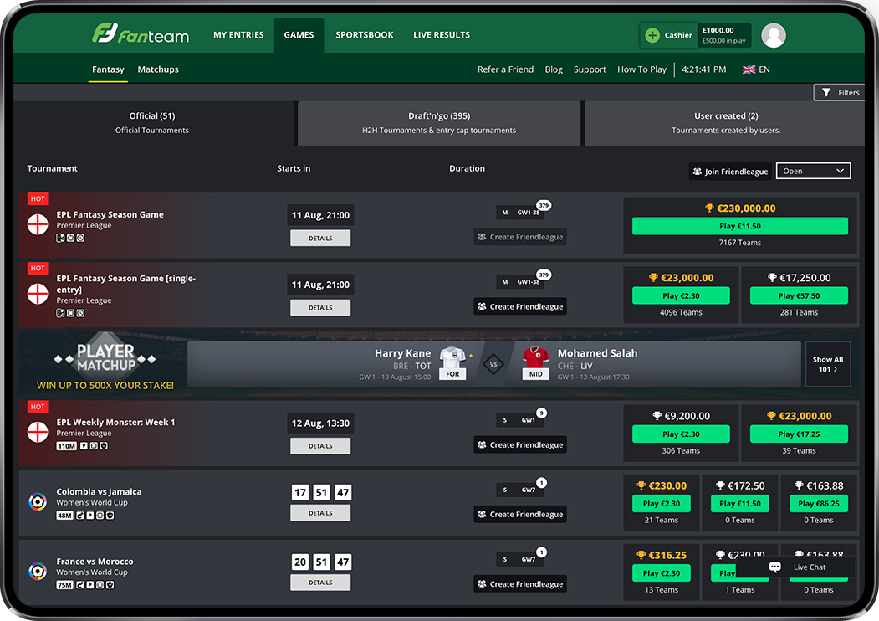Click the Starts in column header
The image size is (879, 621).
tap(294, 168)
